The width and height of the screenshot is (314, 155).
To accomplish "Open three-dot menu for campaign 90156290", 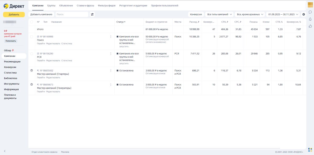I will pos(111,53).
